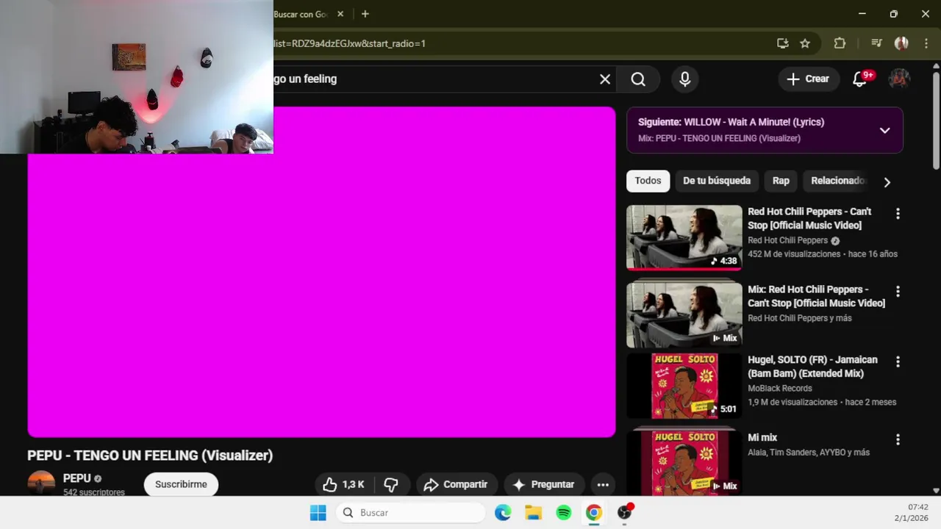Select the Rap filter chip
This screenshot has width=941, height=529.
pyautogui.click(x=781, y=181)
